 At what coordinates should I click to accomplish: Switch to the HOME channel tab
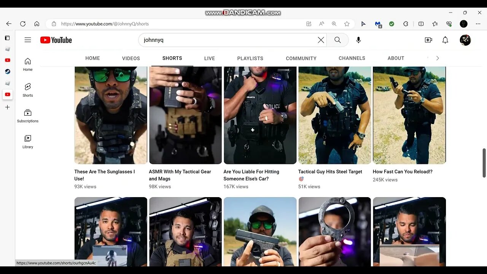(92, 58)
